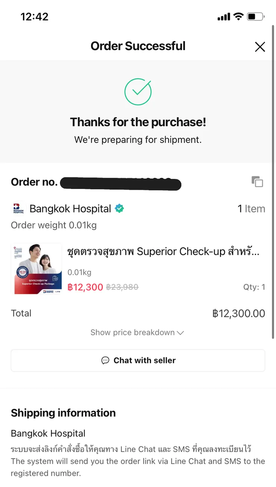
Task: Open the Bangkok Hospital seller name
Action: [70, 208]
